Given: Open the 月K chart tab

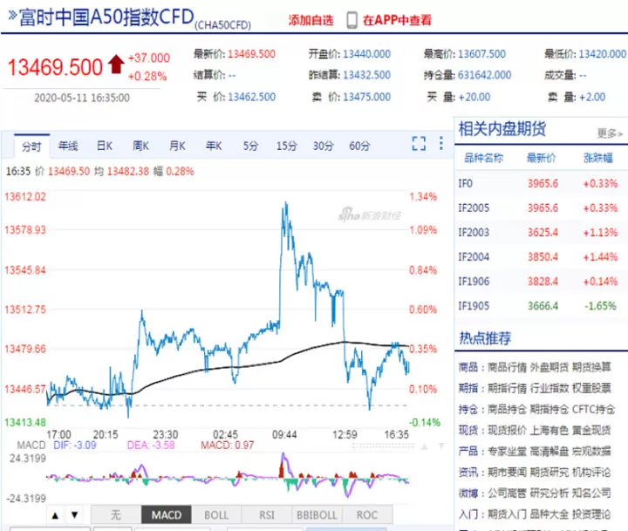Looking at the screenshot, I should [x=177, y=146].
